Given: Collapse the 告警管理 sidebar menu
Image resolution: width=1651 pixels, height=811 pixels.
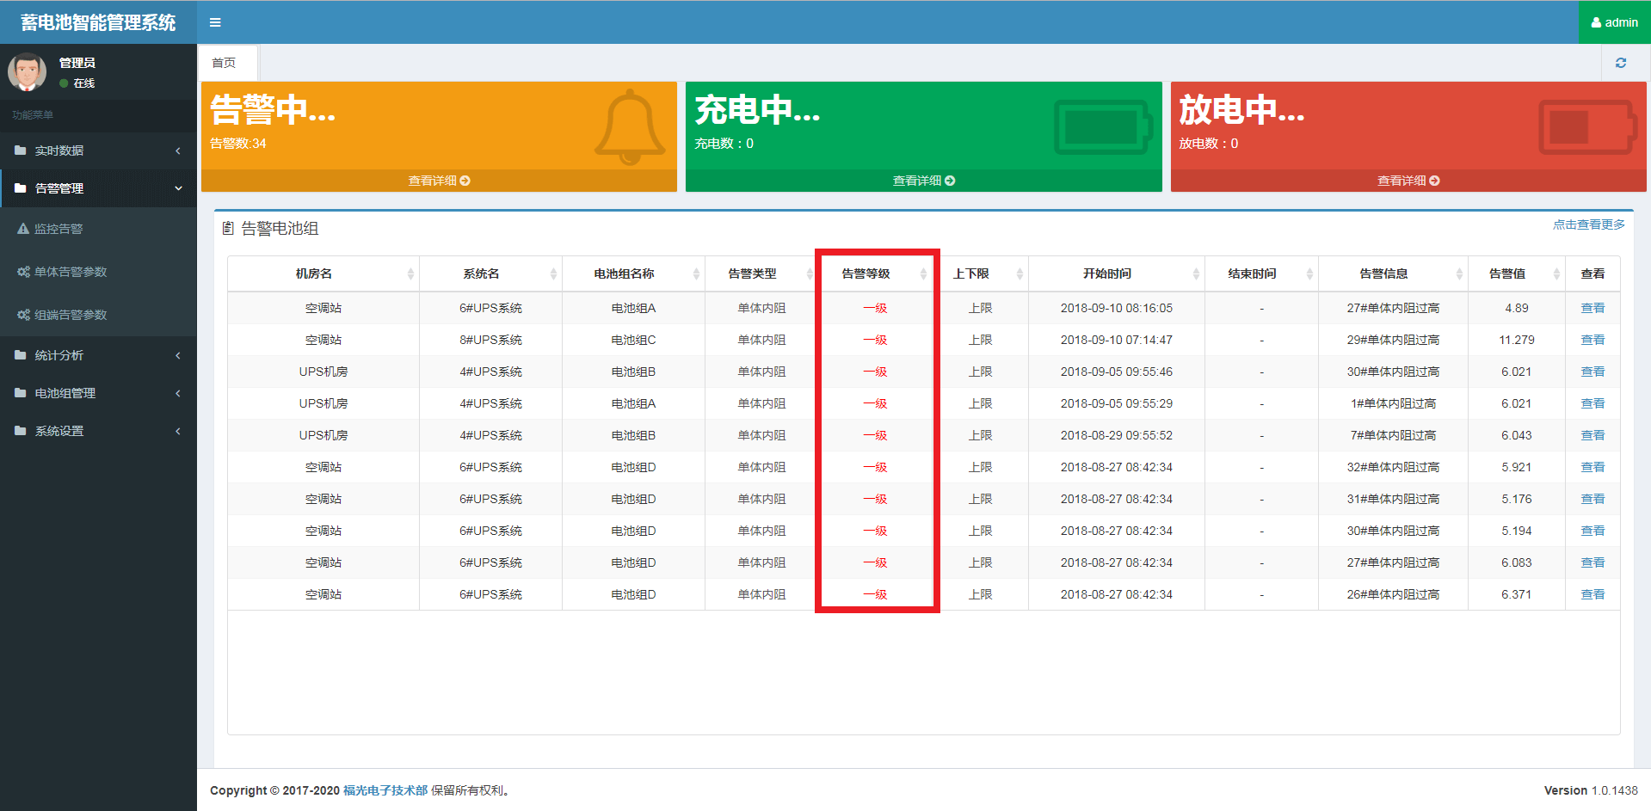Looking at the screenshot, I should tap(98, 188).
